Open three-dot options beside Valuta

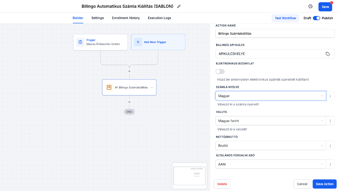[x=331, y=121]
